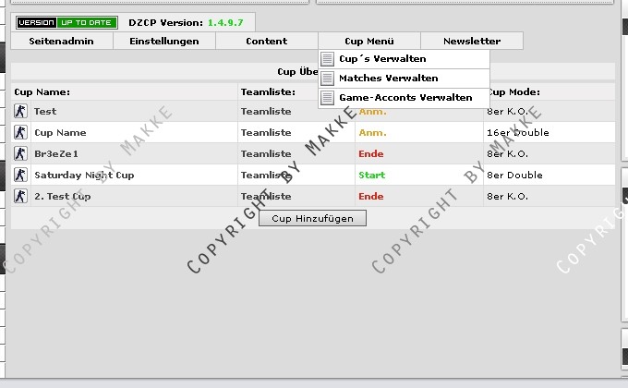Click the list icon next to Cup´s Verwalten
Screen dimensions: 628x388
tap(327, 59)
